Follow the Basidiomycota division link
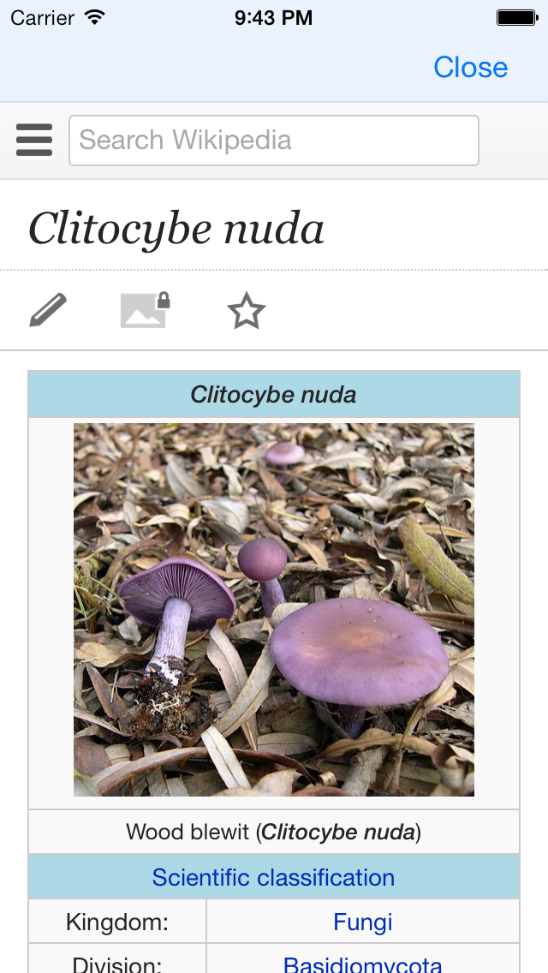The height and width of the screenshot is (973, 548). 363,964
